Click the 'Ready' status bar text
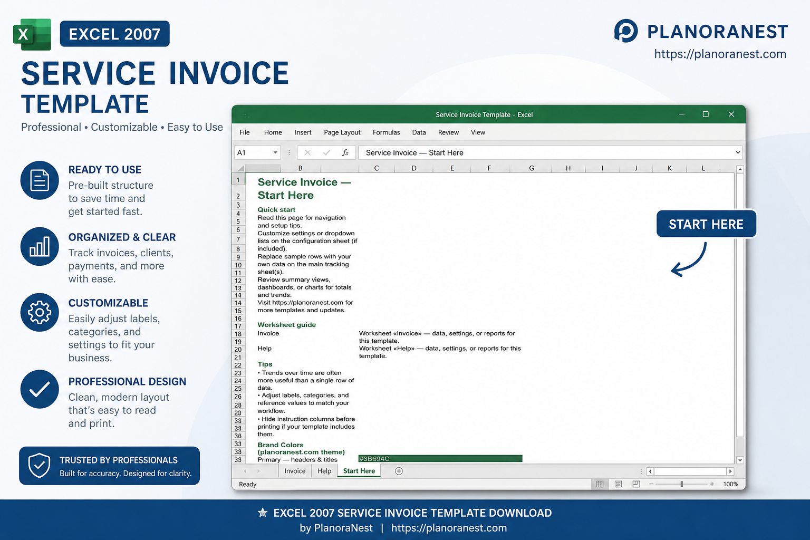Screen dimensions: 810x540 tap(247, 484)
